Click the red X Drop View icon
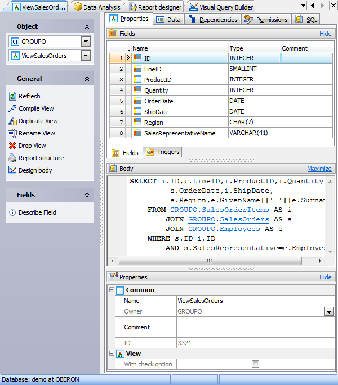 coord(12,146)
